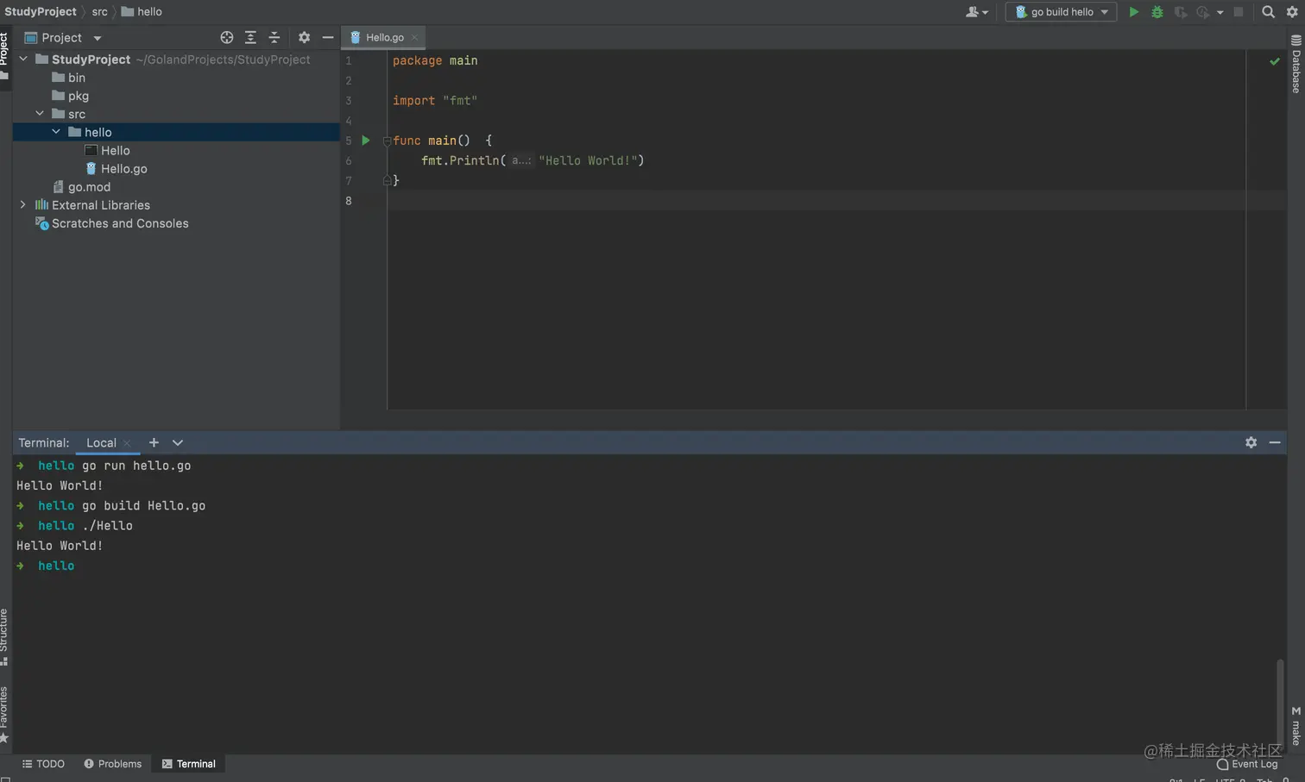1305x782 pixels.
Task: Click src in the breadcrumb bar
Action: point(100,12)
